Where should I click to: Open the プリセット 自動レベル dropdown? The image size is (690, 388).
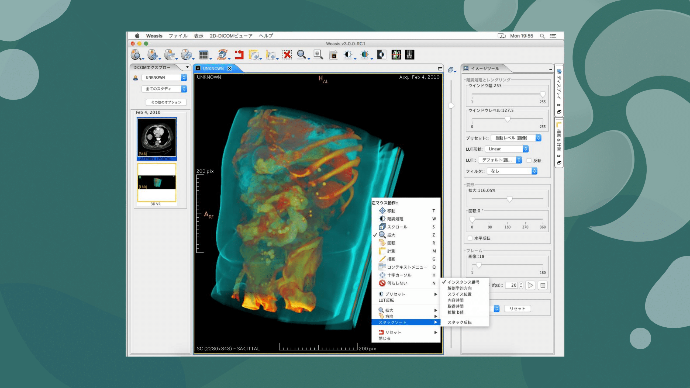click(x=516, y=138)
